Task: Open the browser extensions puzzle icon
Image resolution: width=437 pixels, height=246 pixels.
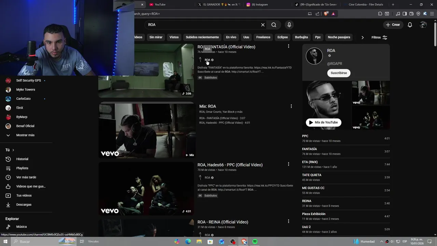Action: point(380,14)
